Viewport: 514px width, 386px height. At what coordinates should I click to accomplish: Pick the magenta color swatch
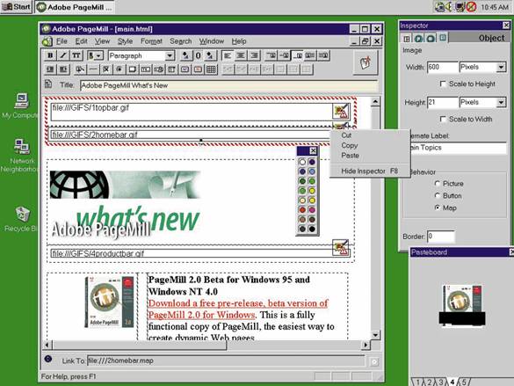(x=312, y=209)
